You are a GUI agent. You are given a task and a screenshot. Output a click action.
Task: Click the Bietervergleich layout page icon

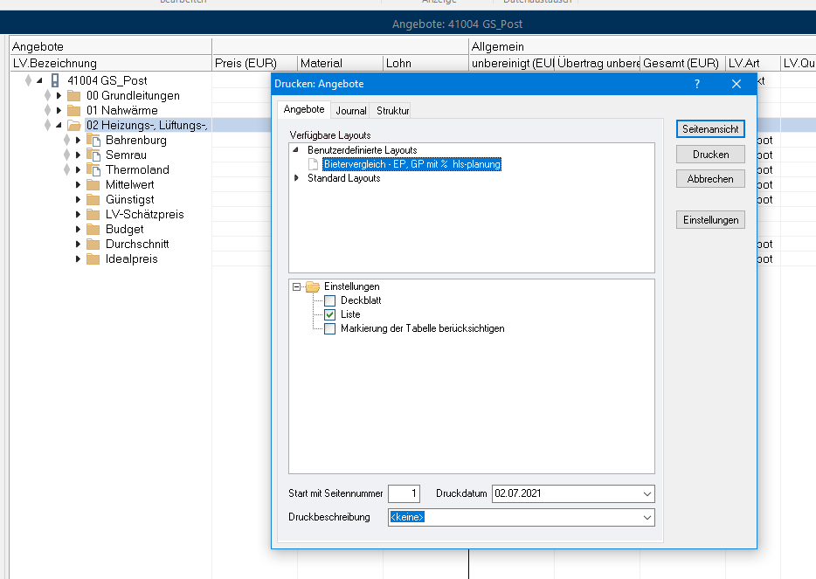313,164
